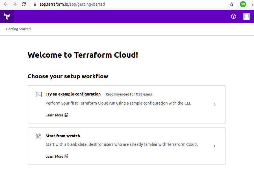The width and height of the screenshot is (254, 193).
Task: Click the external link icon after the second Learn More
Action: 66,156
